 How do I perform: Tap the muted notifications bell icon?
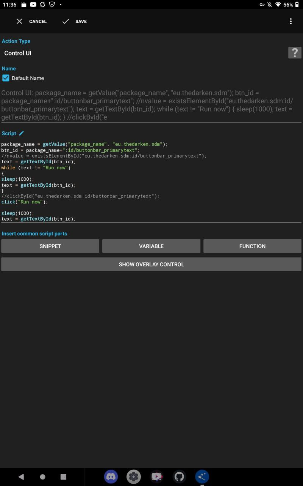(x=270, y=5)
